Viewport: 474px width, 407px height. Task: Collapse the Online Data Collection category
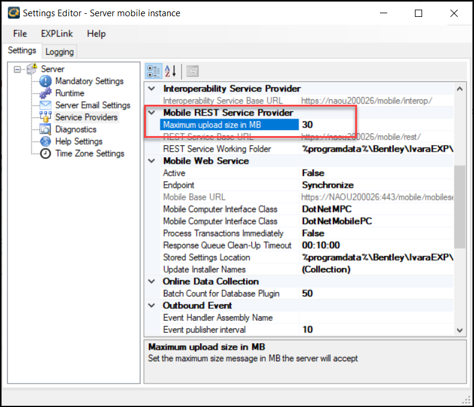tap(152, 281)
